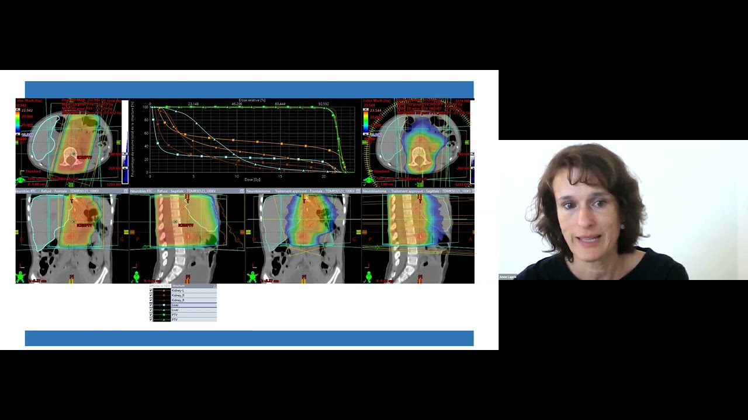Click color wash rainbow bar in approved view
Viewport: 748px width, 420px height.
coord(366,121)
